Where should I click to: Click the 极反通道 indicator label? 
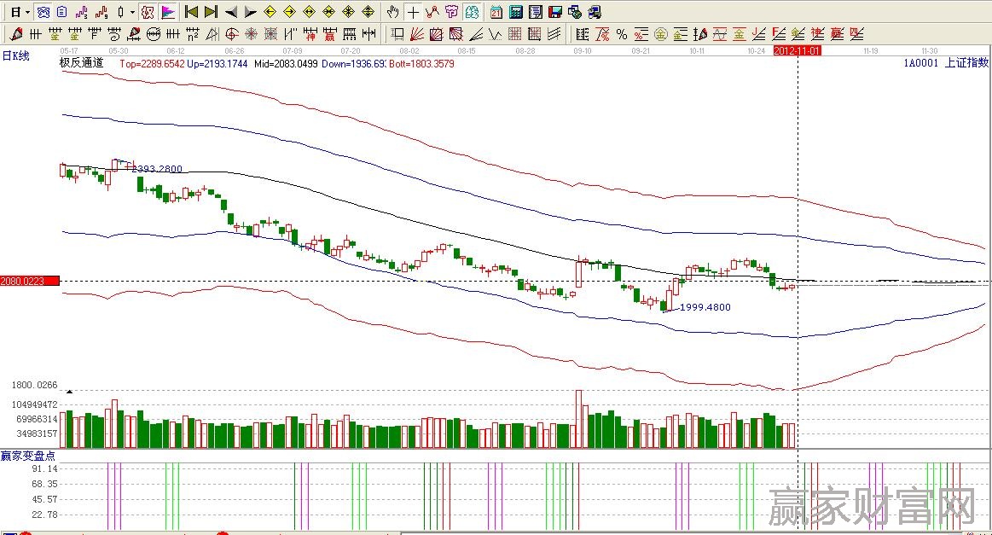[x=81, y=63]
